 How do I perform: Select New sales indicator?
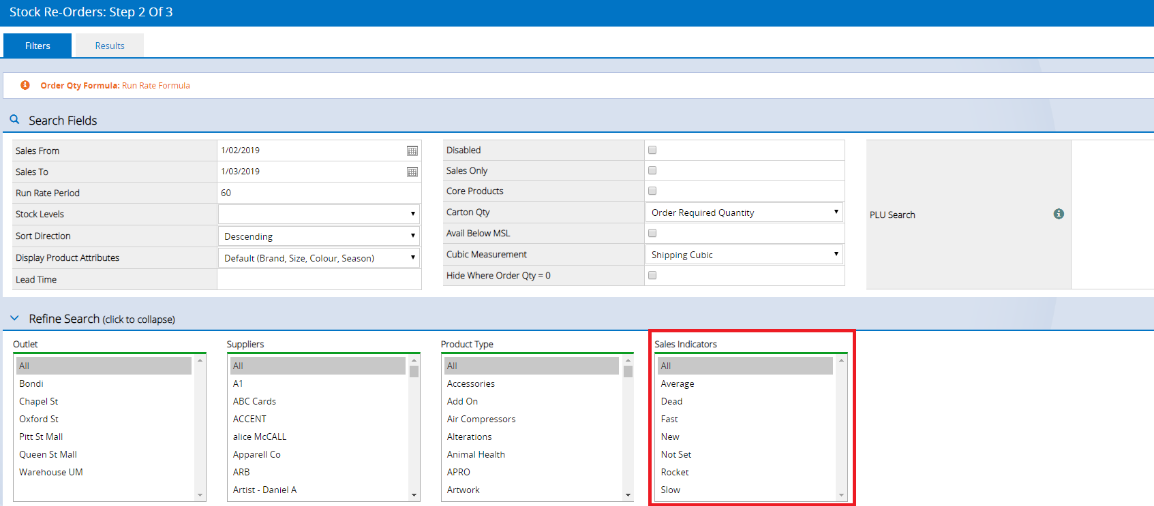coord(746,437)
